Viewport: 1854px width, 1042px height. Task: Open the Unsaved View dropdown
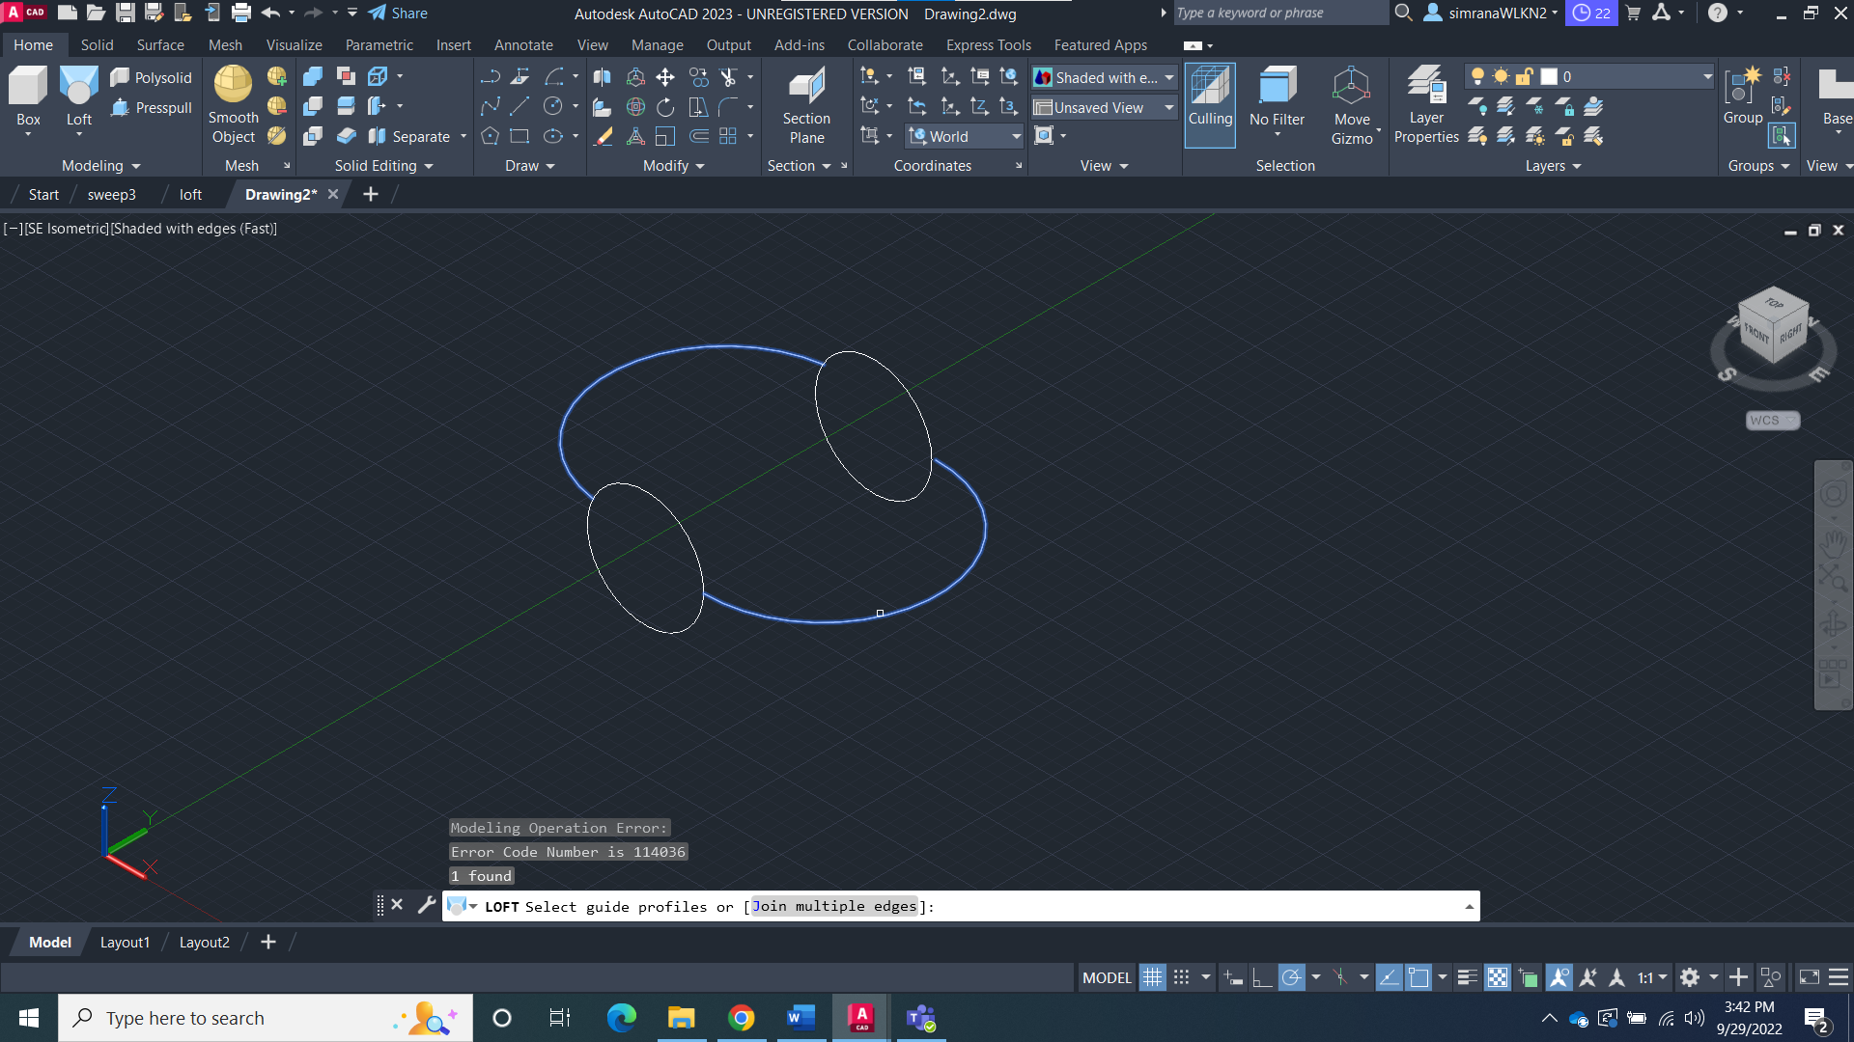[1169, 107]
